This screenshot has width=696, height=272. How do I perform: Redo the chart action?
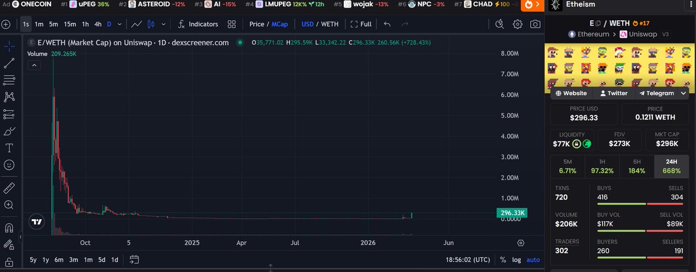pos(405,24)
